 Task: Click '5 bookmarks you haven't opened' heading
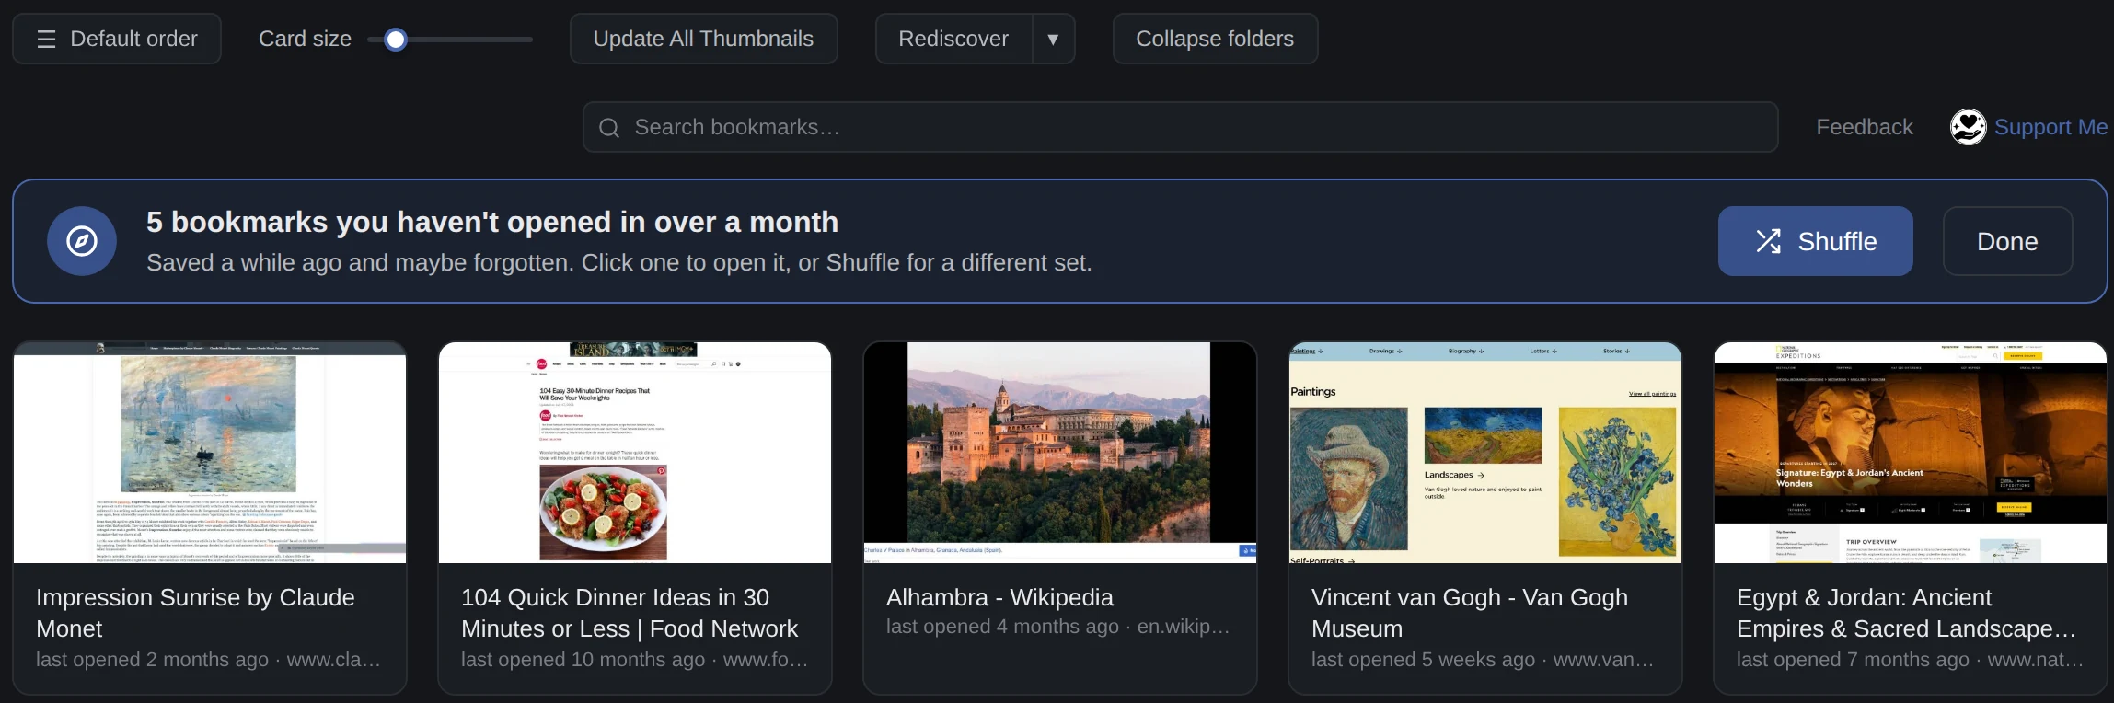coord(492,222)
